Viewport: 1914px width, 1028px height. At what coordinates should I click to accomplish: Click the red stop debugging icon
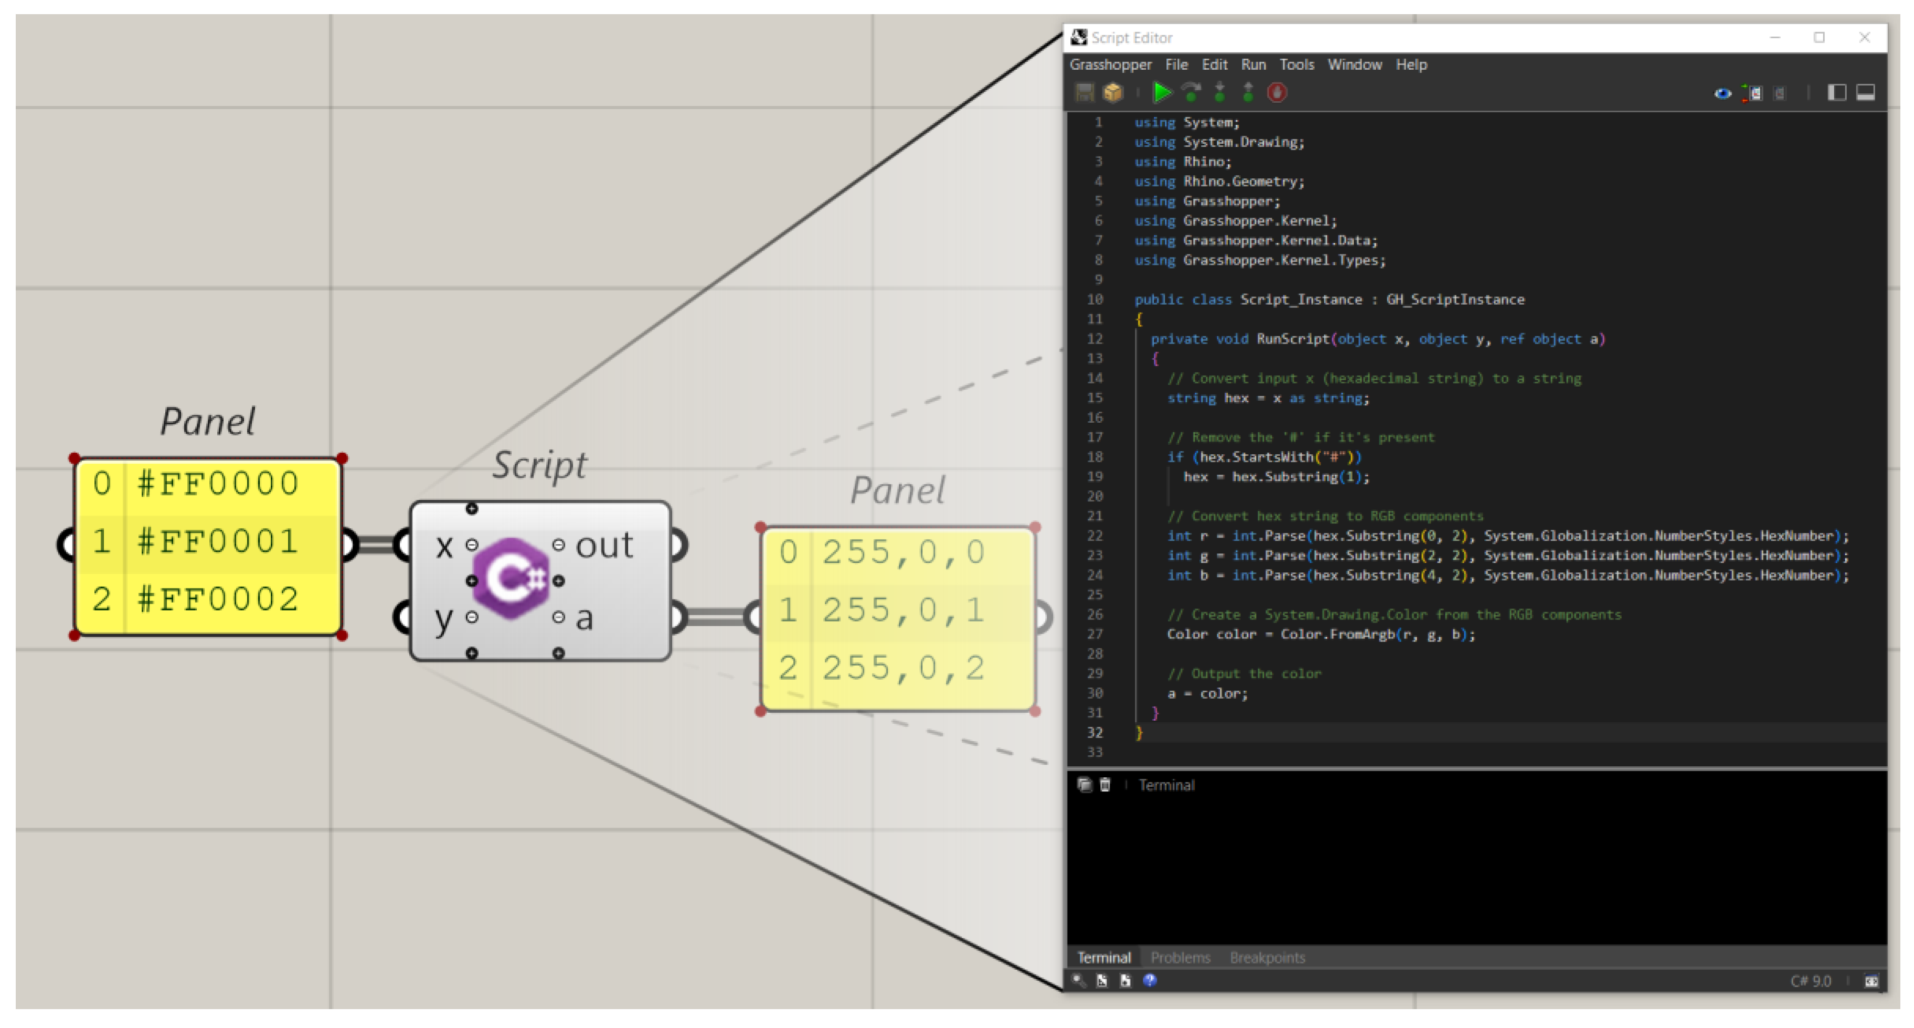(1277, 93)
